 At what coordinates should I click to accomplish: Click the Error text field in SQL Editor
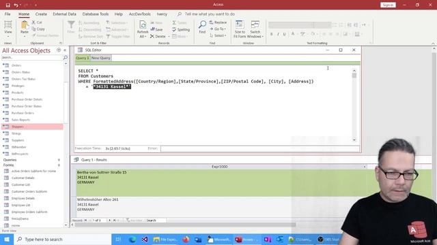click(x=260, y=148)
